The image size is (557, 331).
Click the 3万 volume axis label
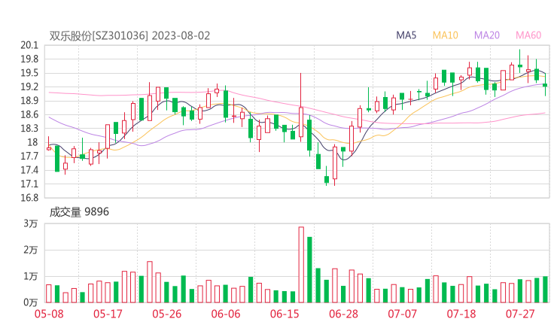[31, 223]
